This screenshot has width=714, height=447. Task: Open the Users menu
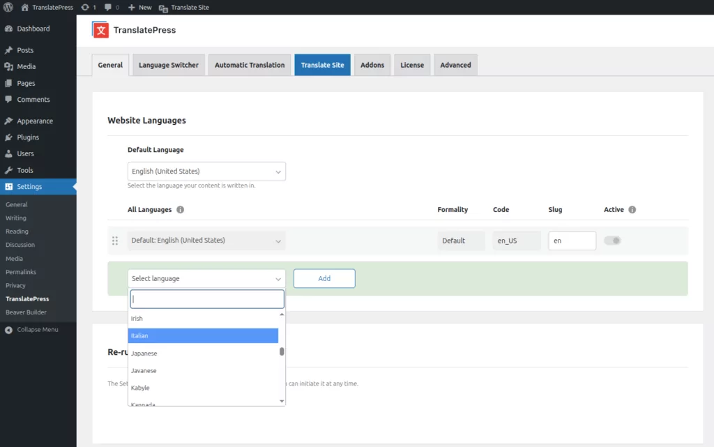click(x=25, y=153)
